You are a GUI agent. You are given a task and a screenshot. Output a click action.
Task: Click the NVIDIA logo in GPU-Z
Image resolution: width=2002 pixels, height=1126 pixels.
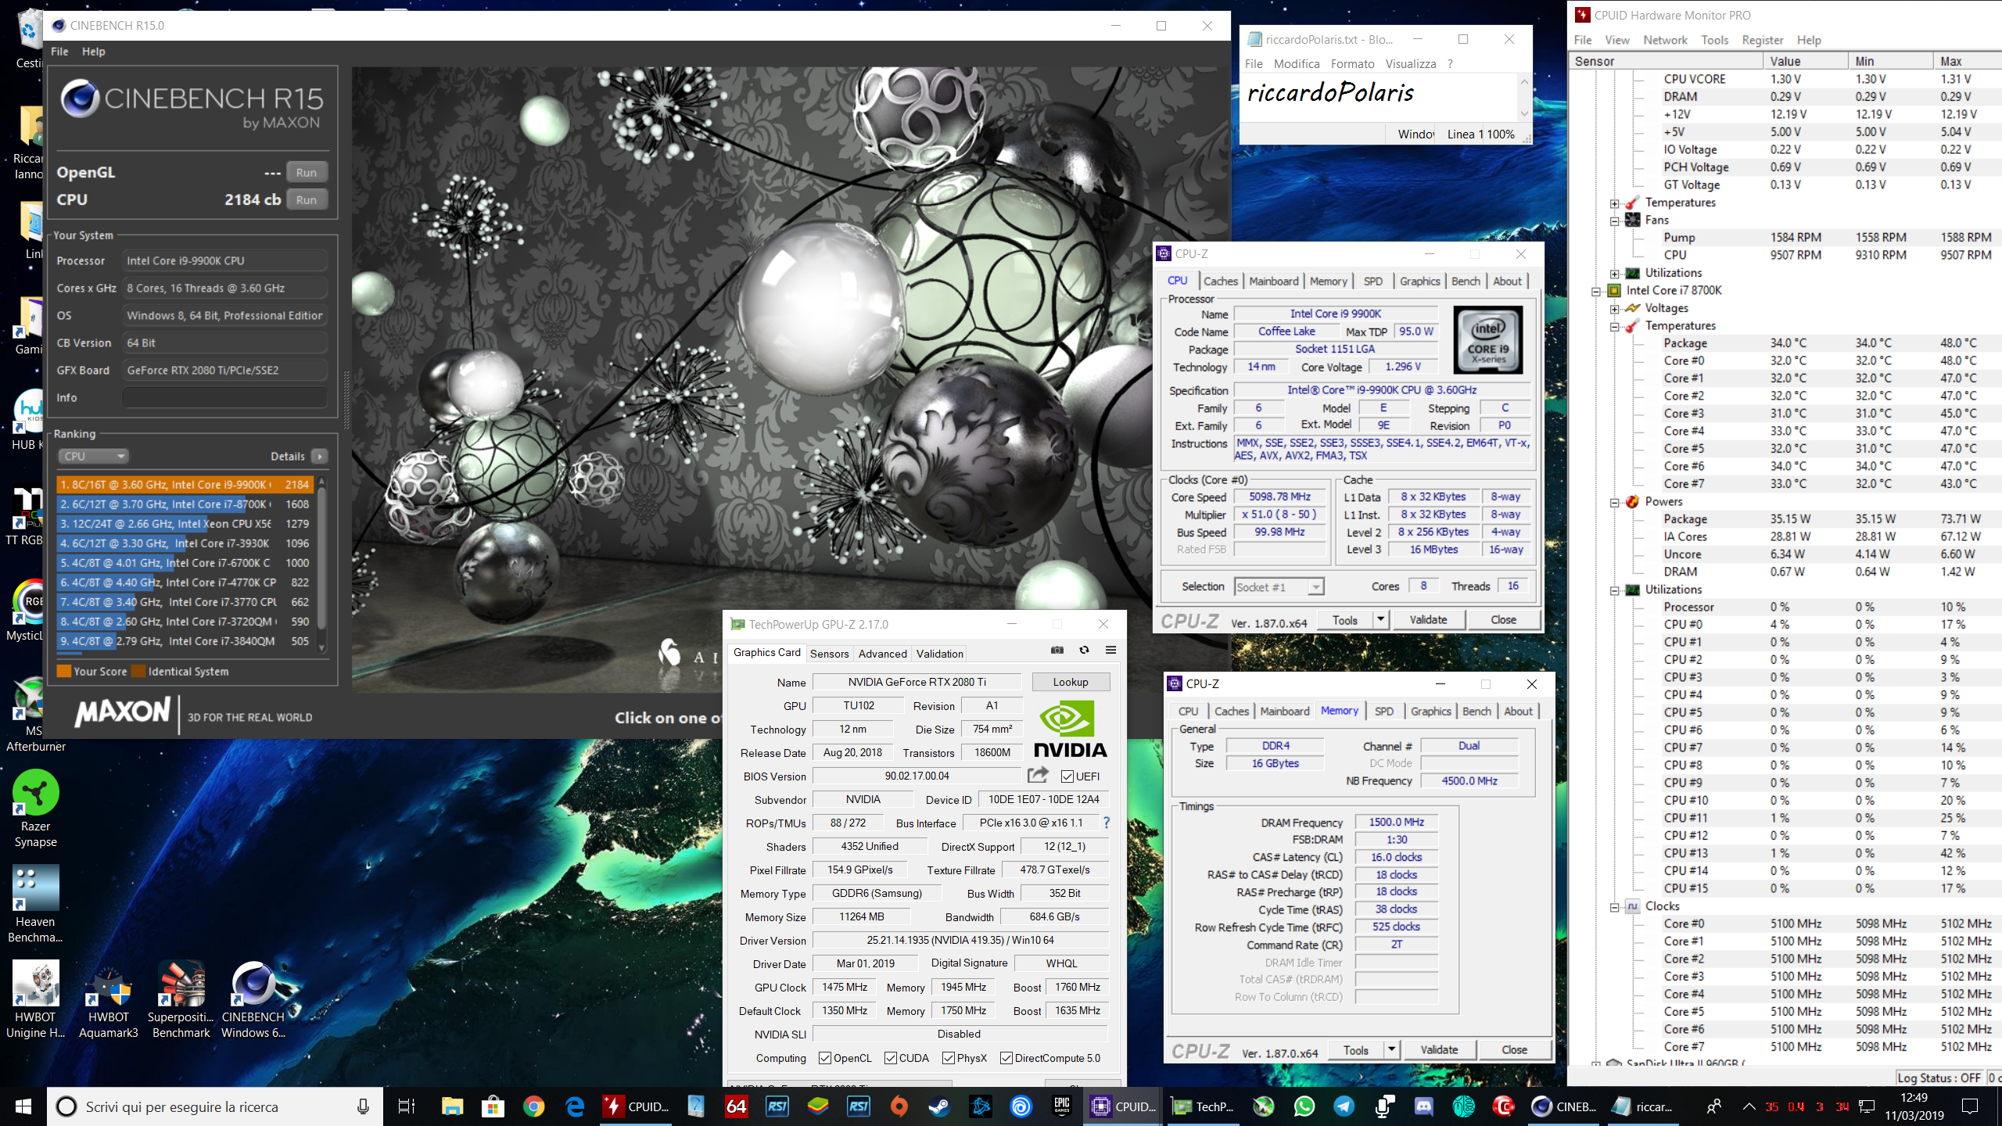coord(1070,730)
